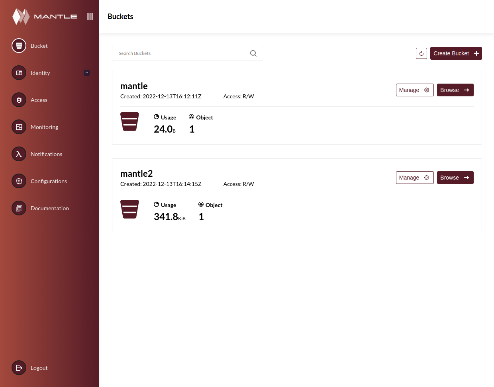Click Access: R/W text for mantle2
The height and width of the screenshot is (387, 494).
point(239,184)
